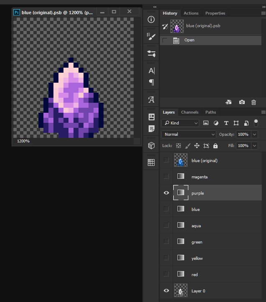Show the magenta layer
Viewport: 266px width, 302px height.
(166, 177)
